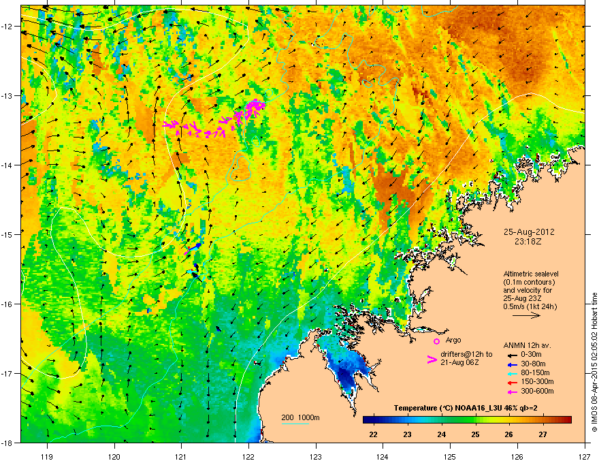Click the 123 longitude axis label
599x463 pixels.
[316, 456]
